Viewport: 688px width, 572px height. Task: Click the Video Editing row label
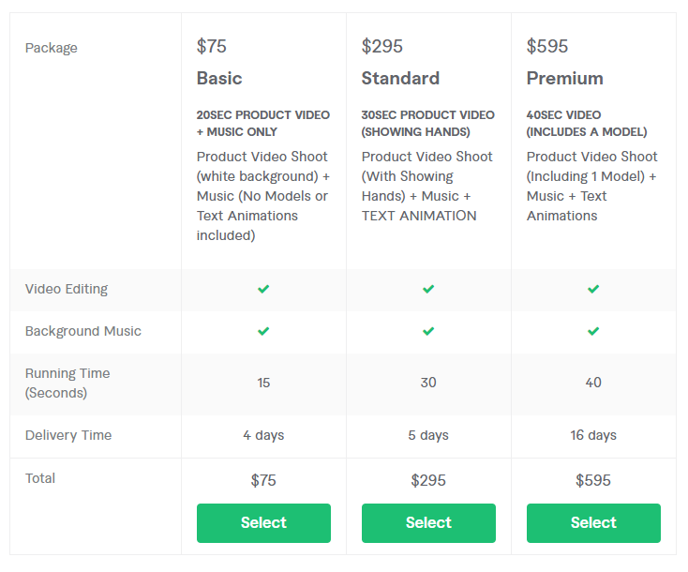click(x=67, y=289)
